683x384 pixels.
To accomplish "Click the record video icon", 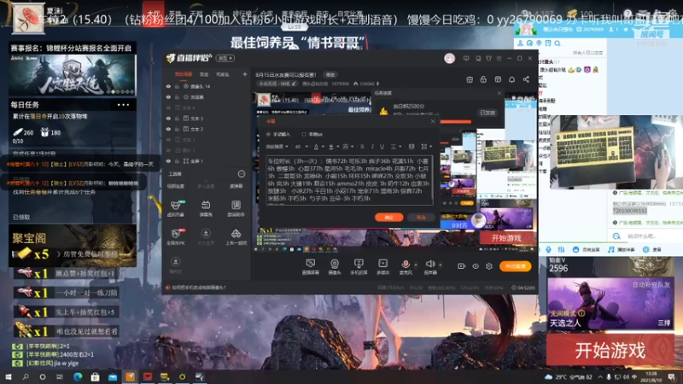I will click(461, 266).
